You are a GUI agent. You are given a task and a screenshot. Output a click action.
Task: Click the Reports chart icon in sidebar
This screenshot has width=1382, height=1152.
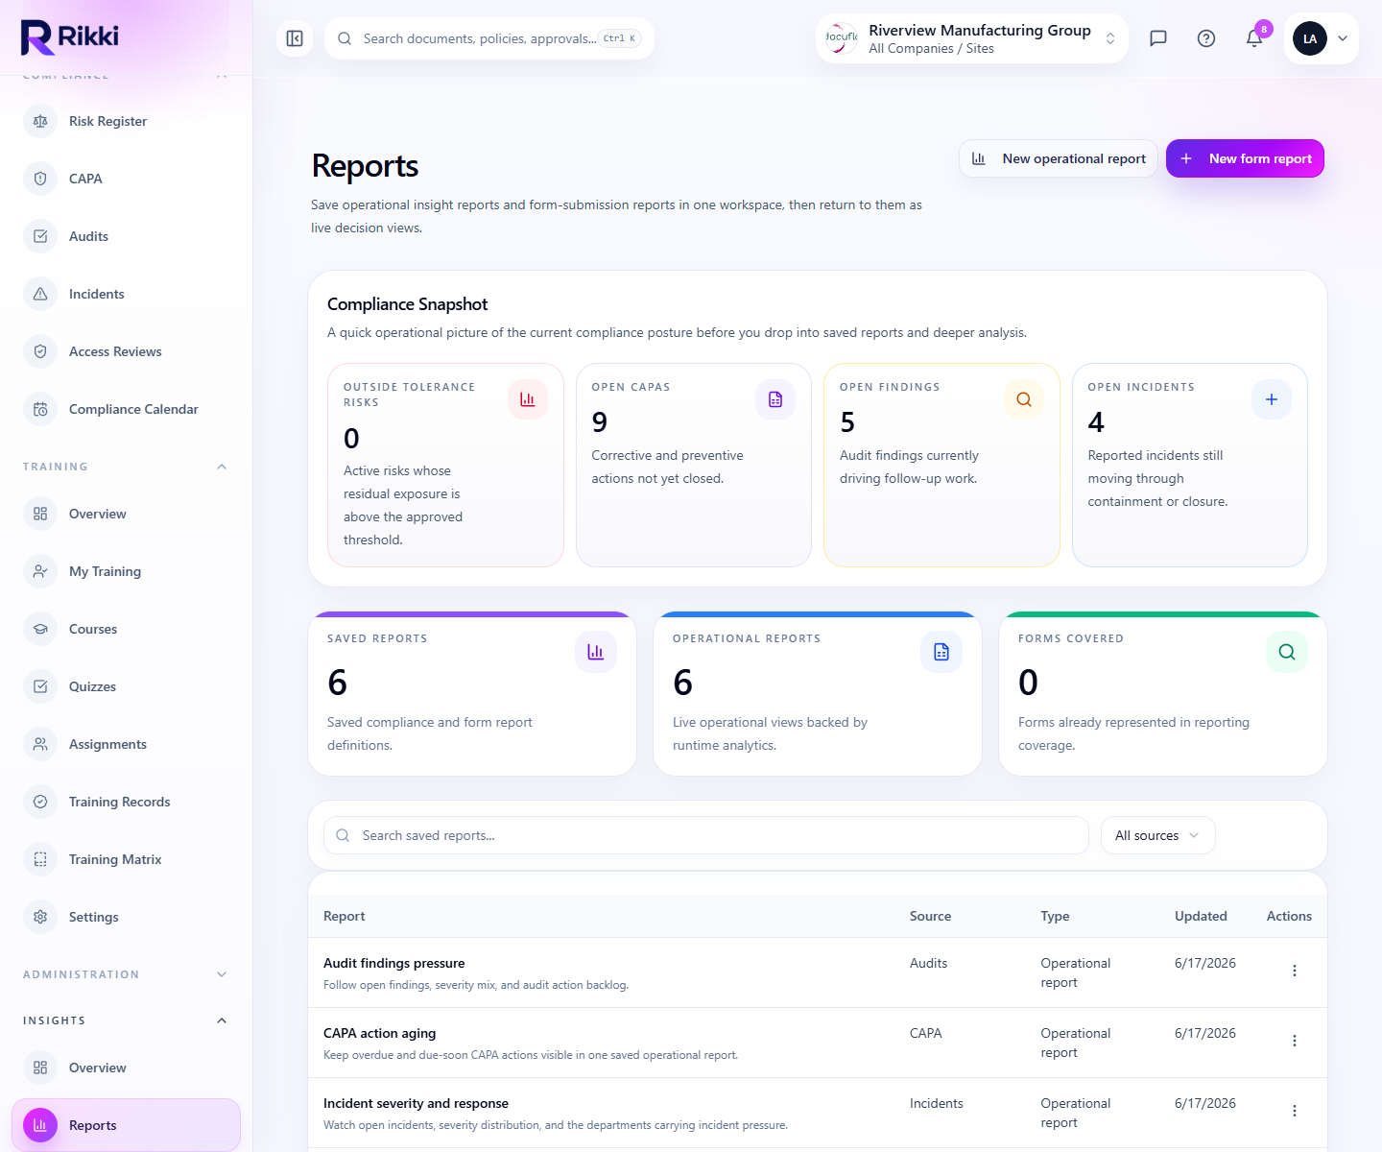pyautogui.click(x=40, y=1125)
